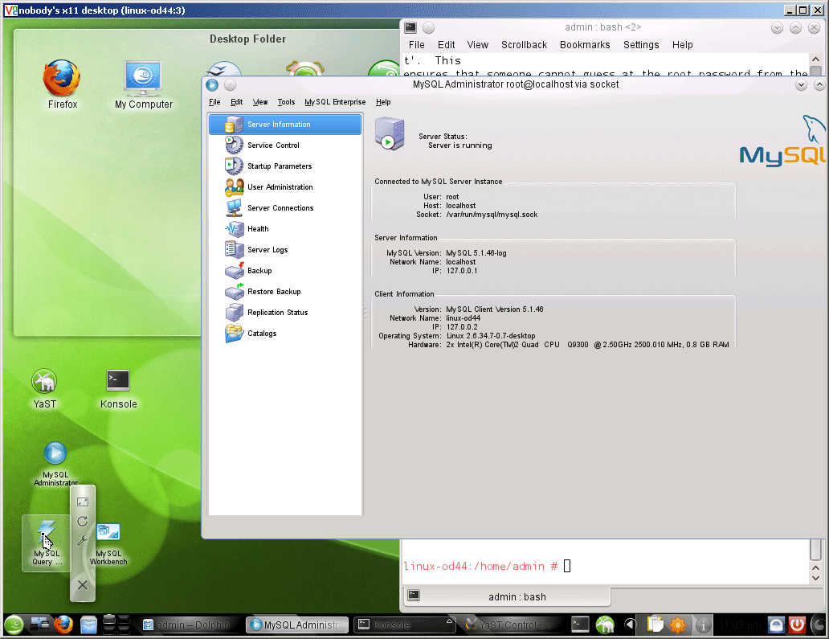Open Server Logs section icon

tap(235, 250)
